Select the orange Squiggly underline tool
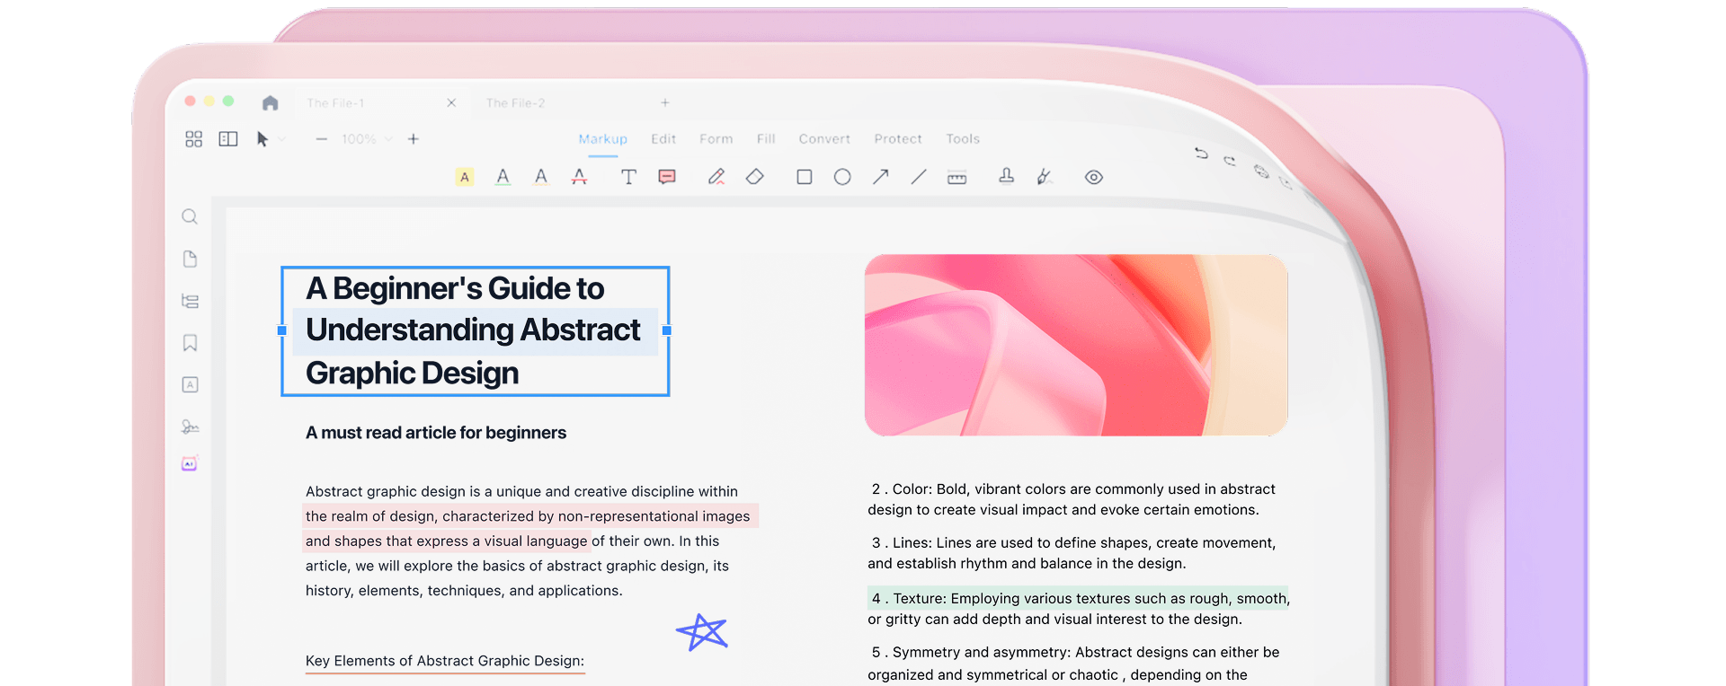 [541, 177]
